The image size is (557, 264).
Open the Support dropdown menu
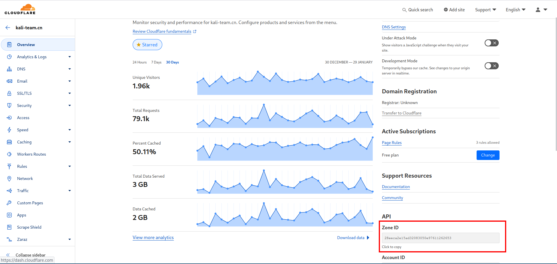coord(486,10)
